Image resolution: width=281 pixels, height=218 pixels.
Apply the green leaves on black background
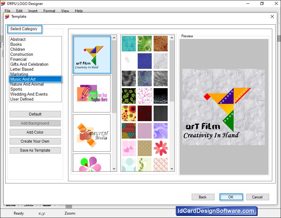click(129, 96)
